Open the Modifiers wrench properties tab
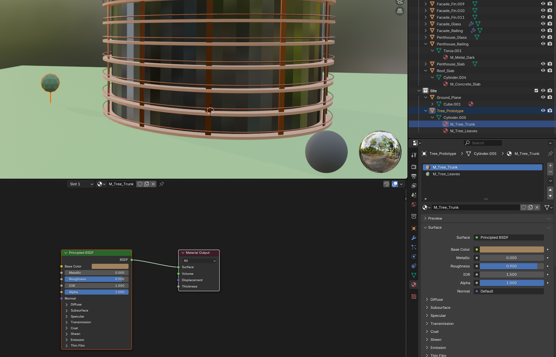This screenshot has width=556, height=357. click(414, 238)
